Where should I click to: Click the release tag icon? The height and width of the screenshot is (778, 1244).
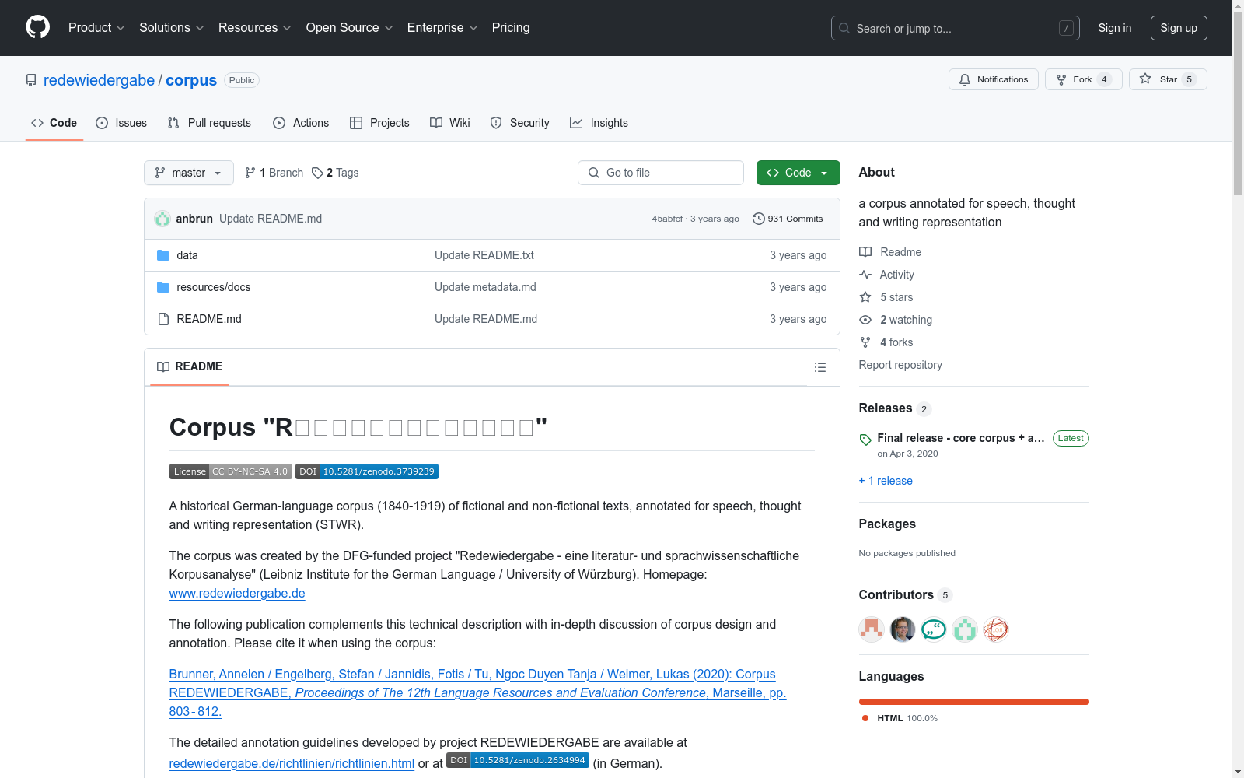[x=865, y=440]
